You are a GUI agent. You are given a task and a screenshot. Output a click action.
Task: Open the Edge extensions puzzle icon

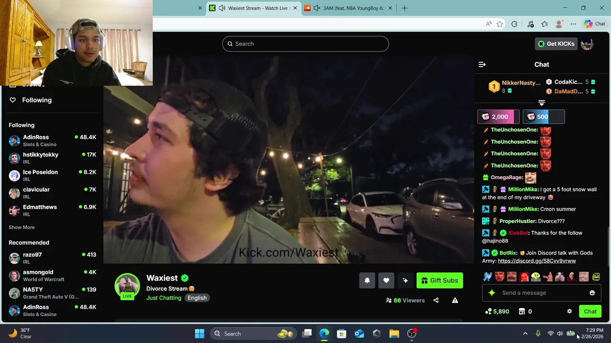coord(514,24)
